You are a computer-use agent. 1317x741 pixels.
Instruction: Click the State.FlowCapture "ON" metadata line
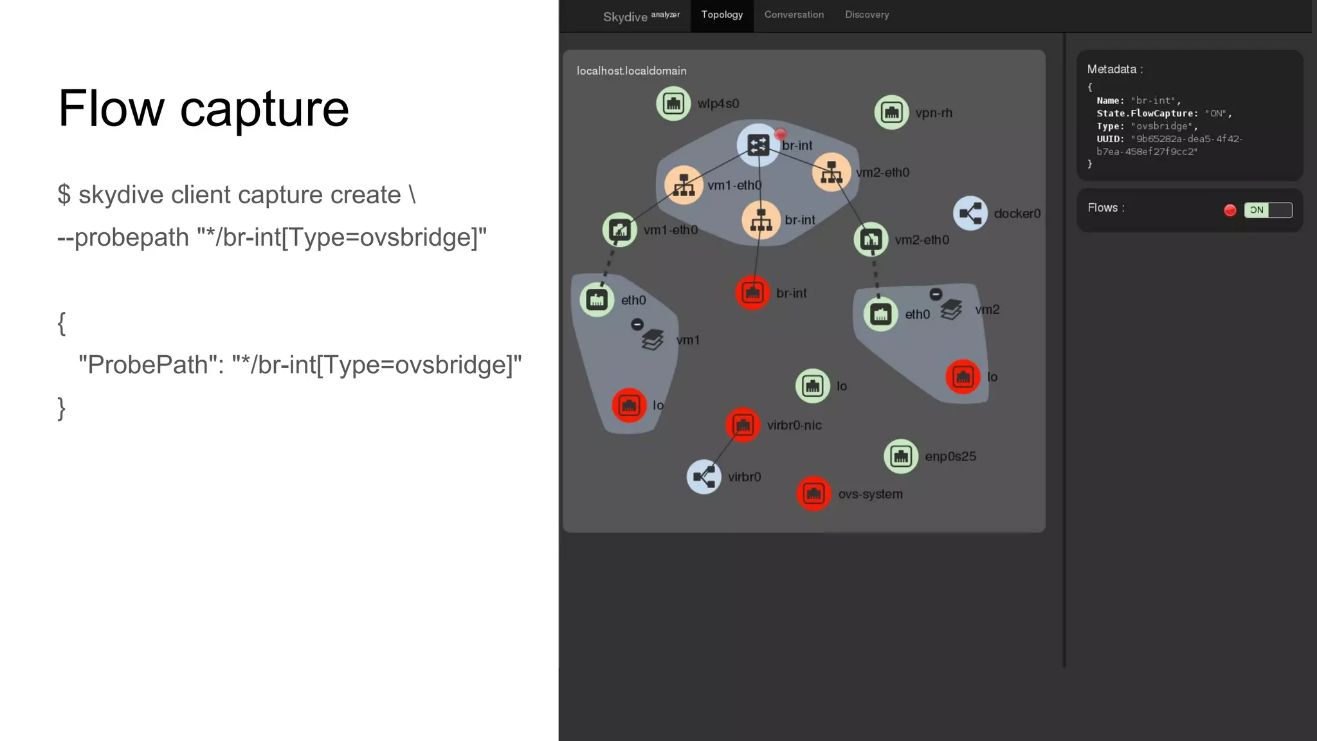1164,113
